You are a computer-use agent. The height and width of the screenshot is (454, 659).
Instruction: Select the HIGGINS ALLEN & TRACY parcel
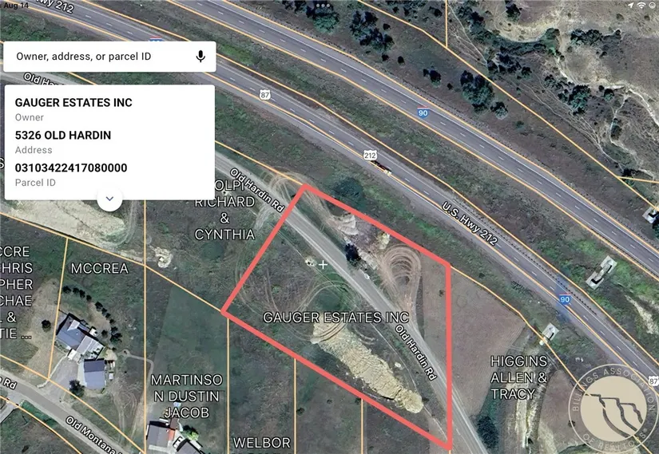click(x=519, y=377)
